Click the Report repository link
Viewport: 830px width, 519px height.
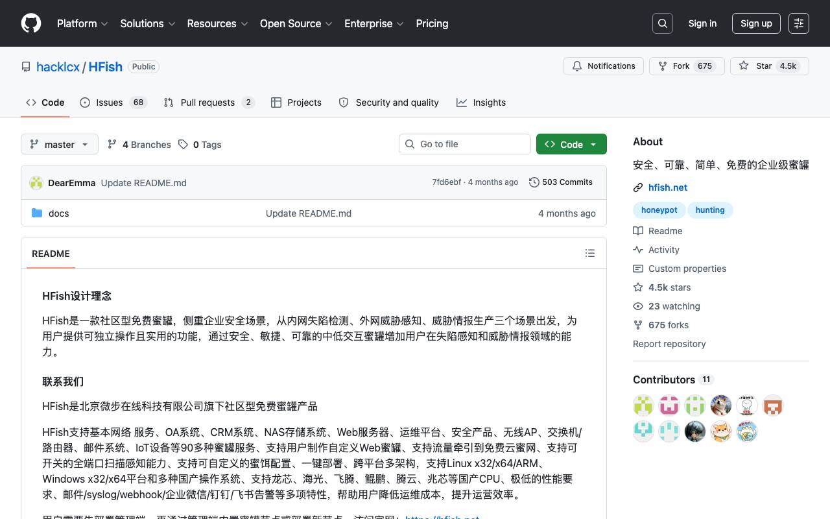[669, 344]
